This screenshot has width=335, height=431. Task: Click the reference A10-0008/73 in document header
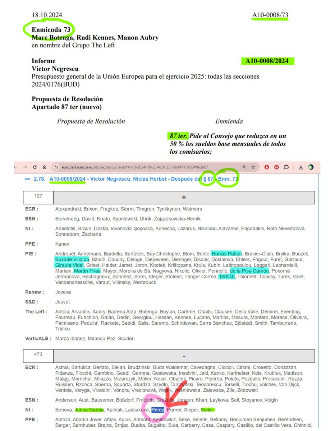tap(270, 15)
